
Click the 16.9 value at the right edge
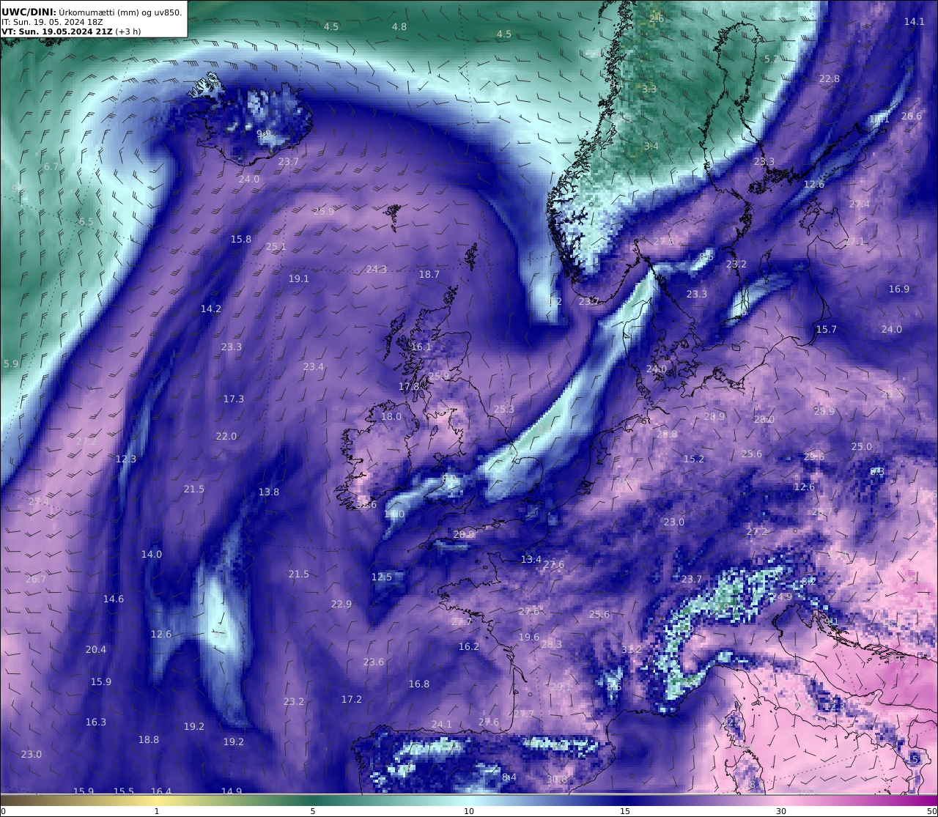pos(899,289)
